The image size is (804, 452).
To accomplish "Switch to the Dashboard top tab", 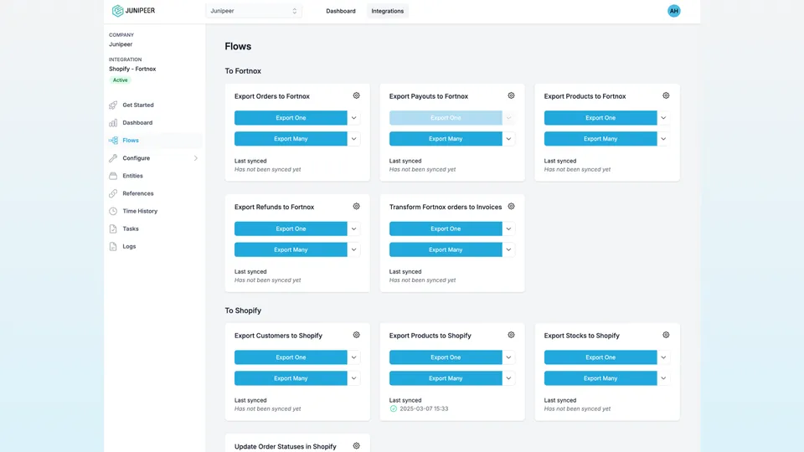I will click(341, 11).
